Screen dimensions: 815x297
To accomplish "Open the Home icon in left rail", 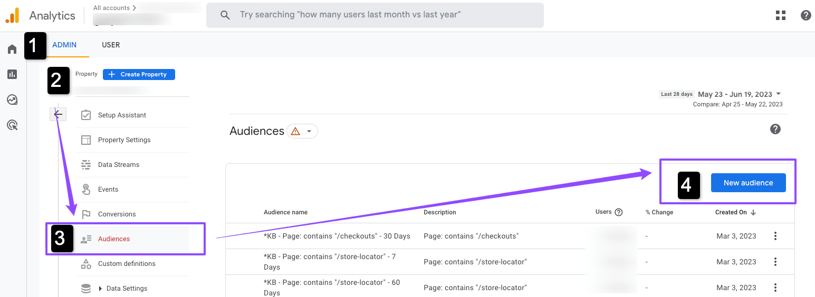I will [12, 49].
